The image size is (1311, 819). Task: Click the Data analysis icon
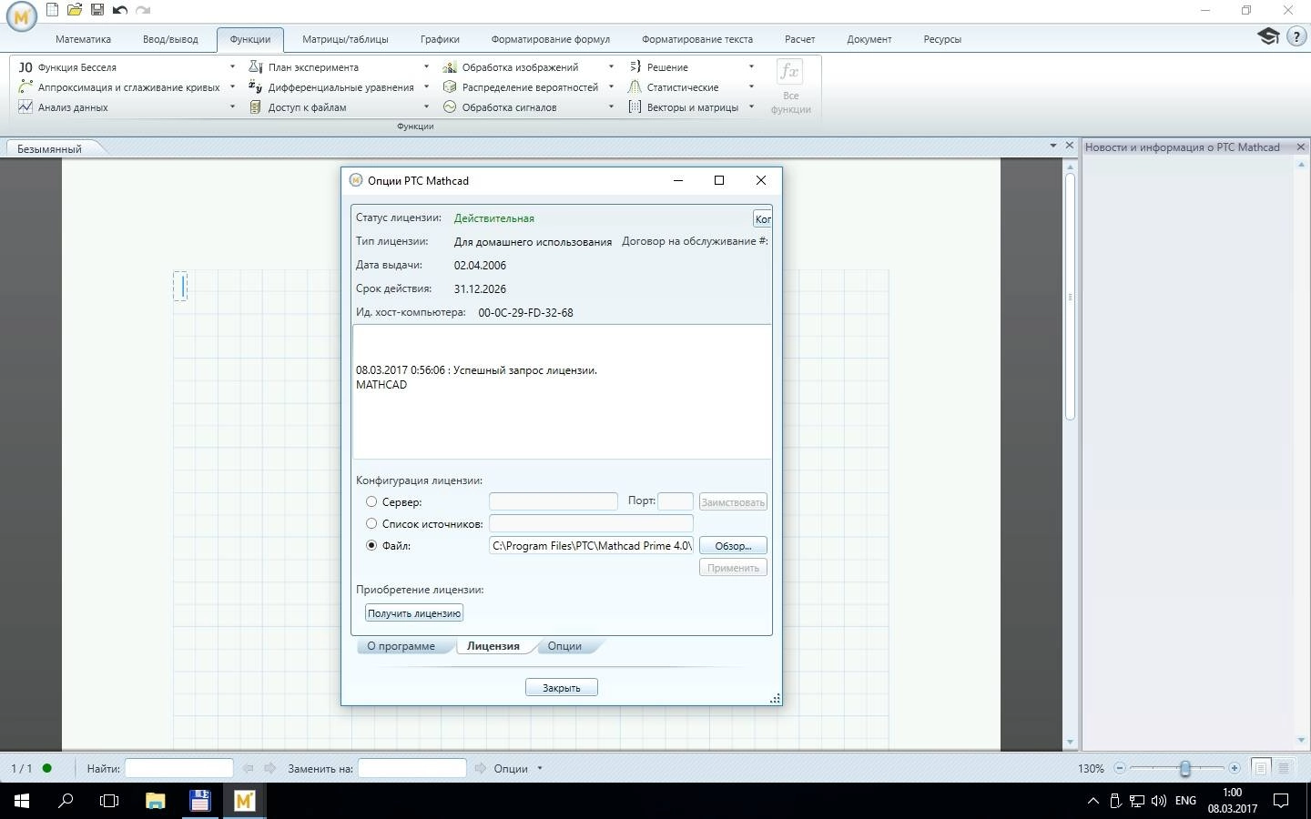[x=25, y=106]
